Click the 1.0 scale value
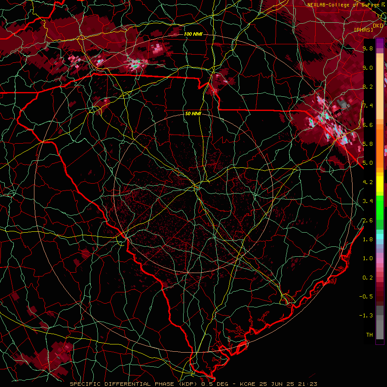The height and width of the screenshot is (387, 387). click(x=368, y=258)
